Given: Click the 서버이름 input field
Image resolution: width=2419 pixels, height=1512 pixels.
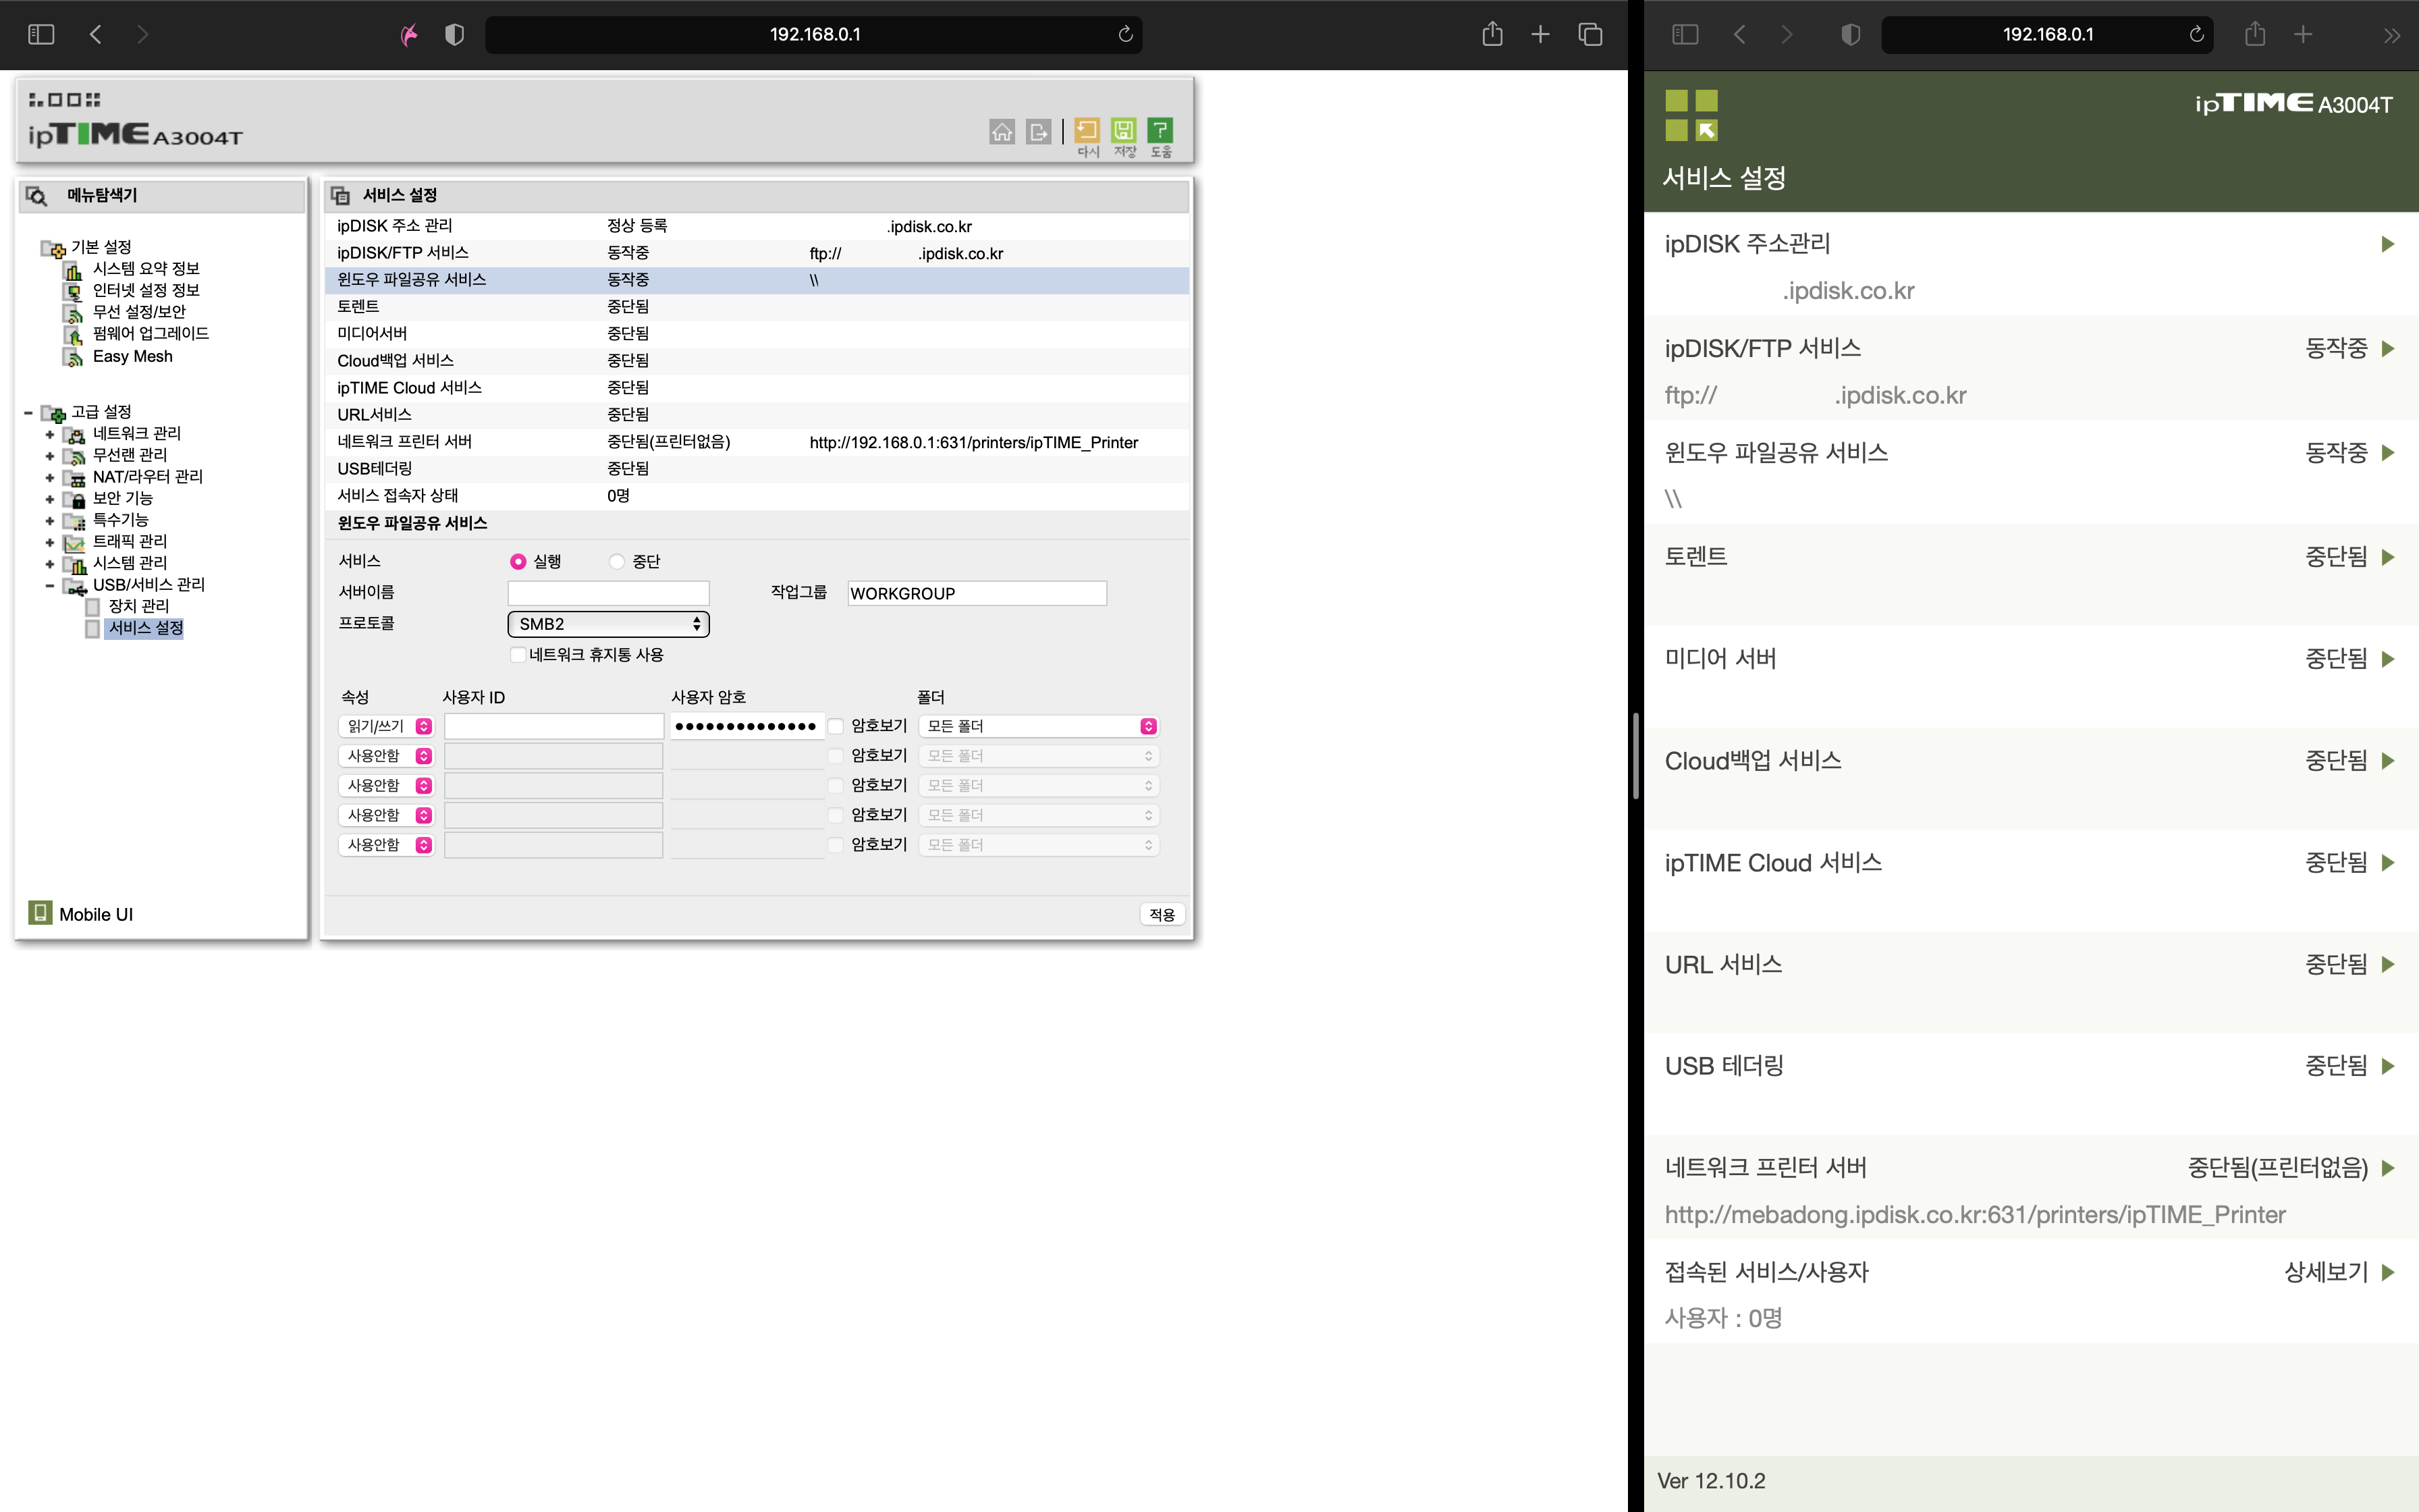Looking at the screenshot, I should (x=607, y=593).
